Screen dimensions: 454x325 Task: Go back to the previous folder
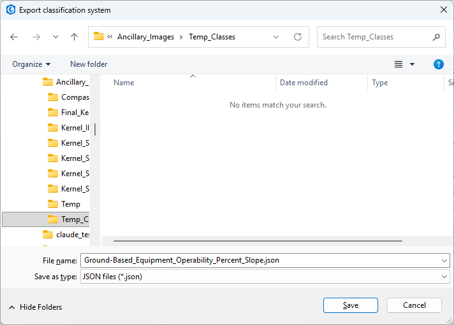tap(14, 37)
